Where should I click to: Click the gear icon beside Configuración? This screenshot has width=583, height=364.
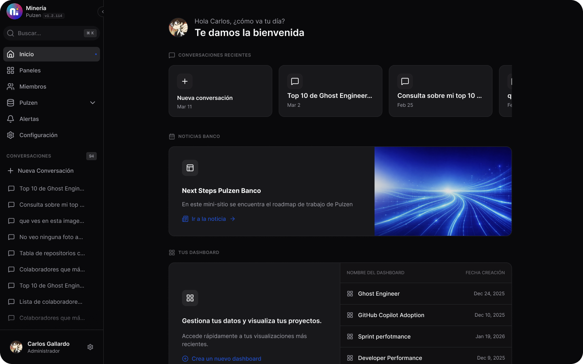click(11, 135)
